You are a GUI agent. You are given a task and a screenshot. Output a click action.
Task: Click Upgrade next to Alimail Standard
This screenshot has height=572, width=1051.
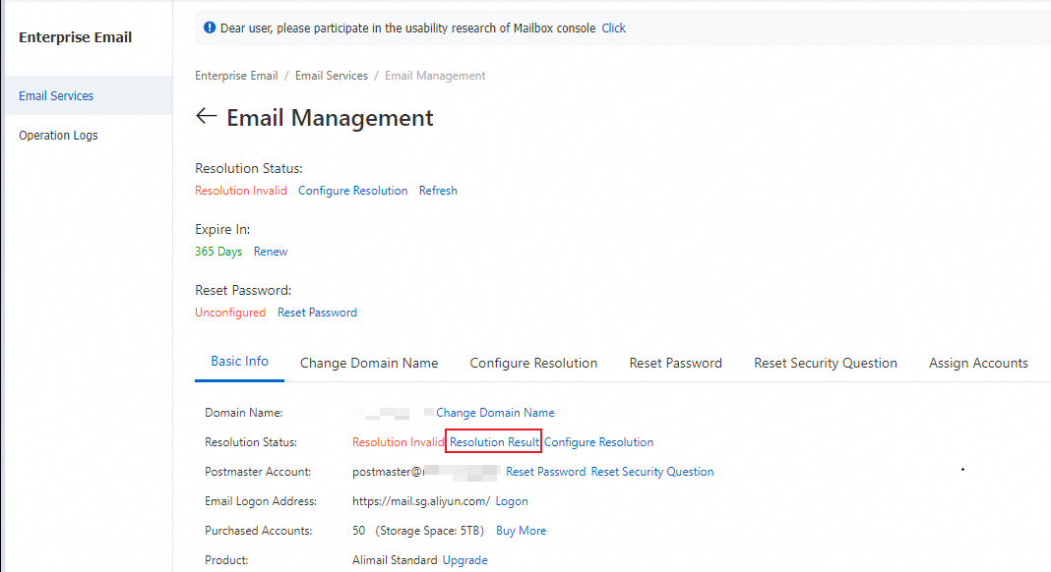click(x=465, y=560)
